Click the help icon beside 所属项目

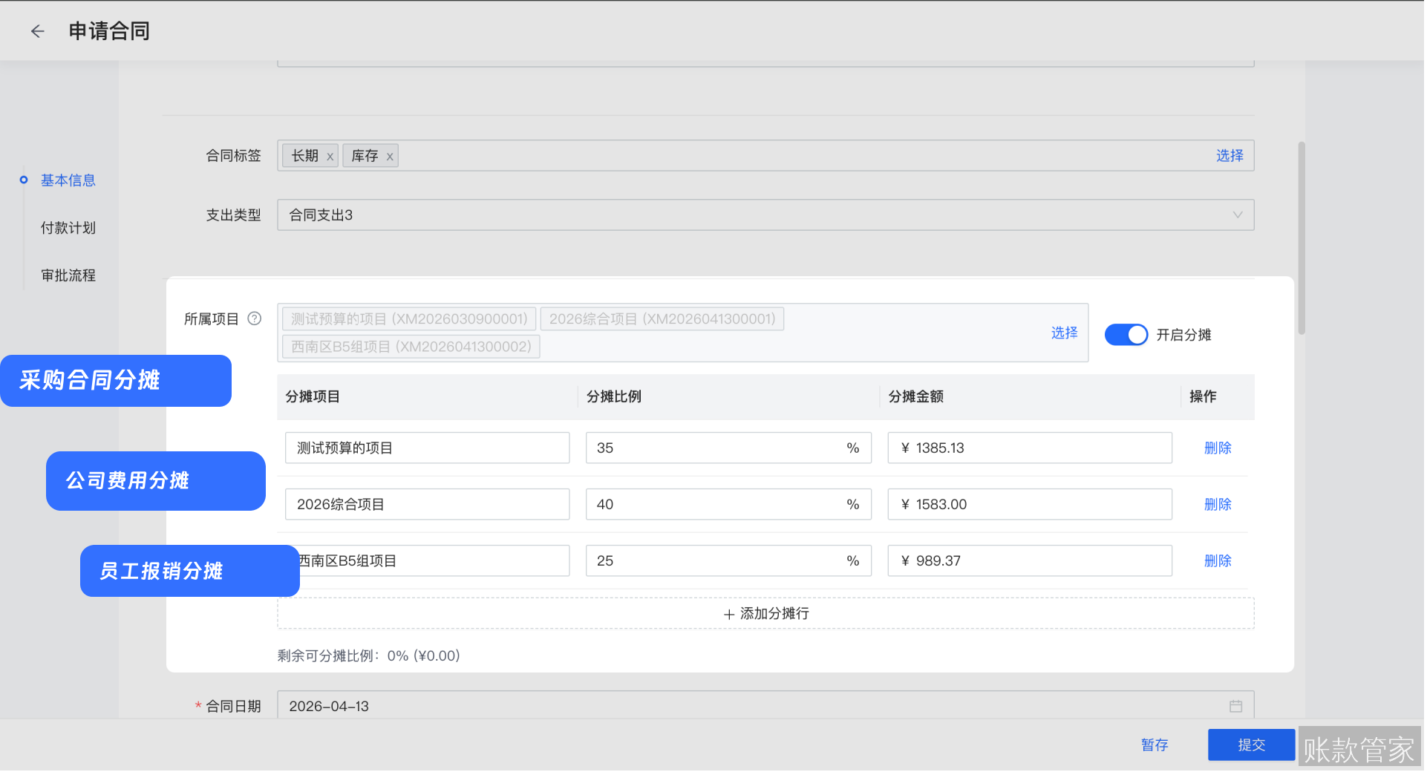[x=255, y=318]
